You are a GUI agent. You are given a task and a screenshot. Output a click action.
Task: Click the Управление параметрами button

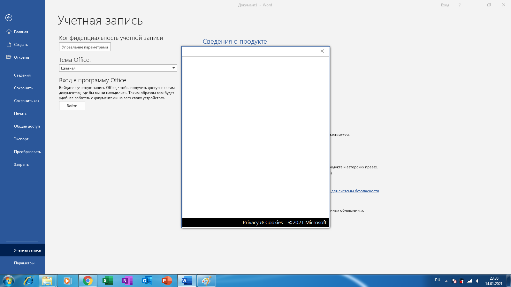tap(85, 47)
